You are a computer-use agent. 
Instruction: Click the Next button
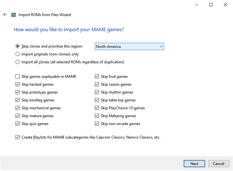pyautogui.click(x=194, y=163)
